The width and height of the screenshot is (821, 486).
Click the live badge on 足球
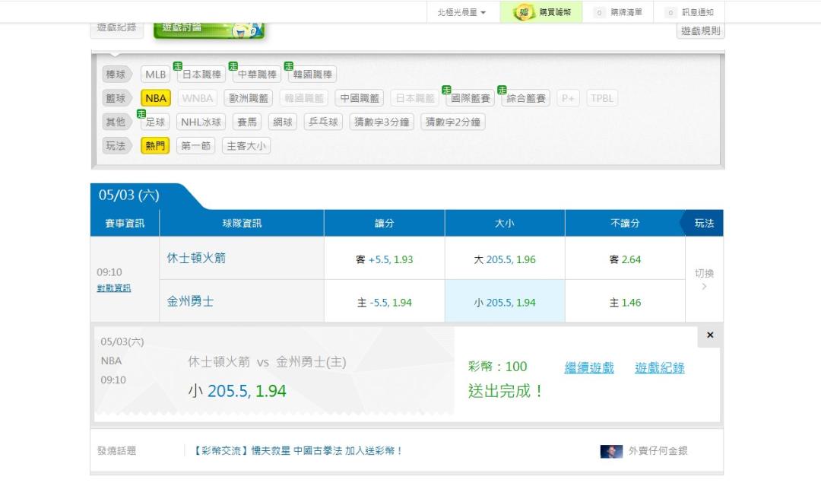tap(141, 113)
